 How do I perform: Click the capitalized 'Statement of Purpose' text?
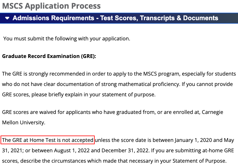click(199, 161)
